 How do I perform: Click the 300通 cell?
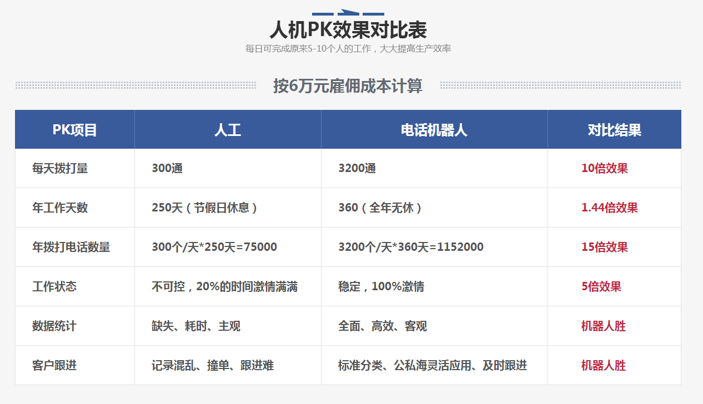pyautogui.click(x=167, y=169)
